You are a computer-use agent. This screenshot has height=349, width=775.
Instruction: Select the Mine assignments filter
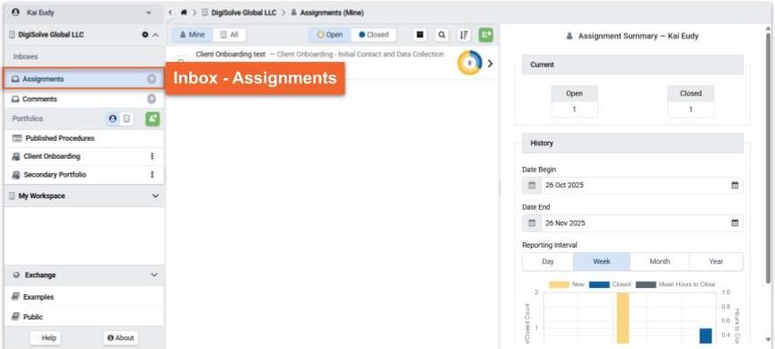192,35
